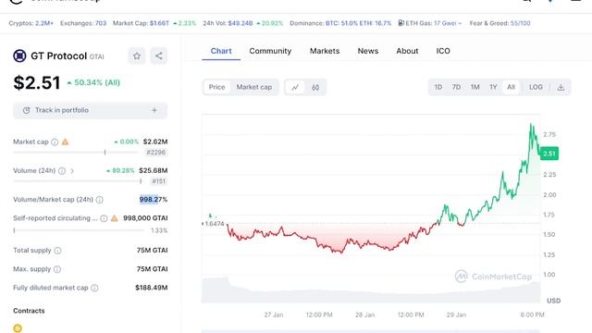This screenshot has height=333, width=592.
Task: Open Market cap info tooltip icon
Action: tap(55, 142)
